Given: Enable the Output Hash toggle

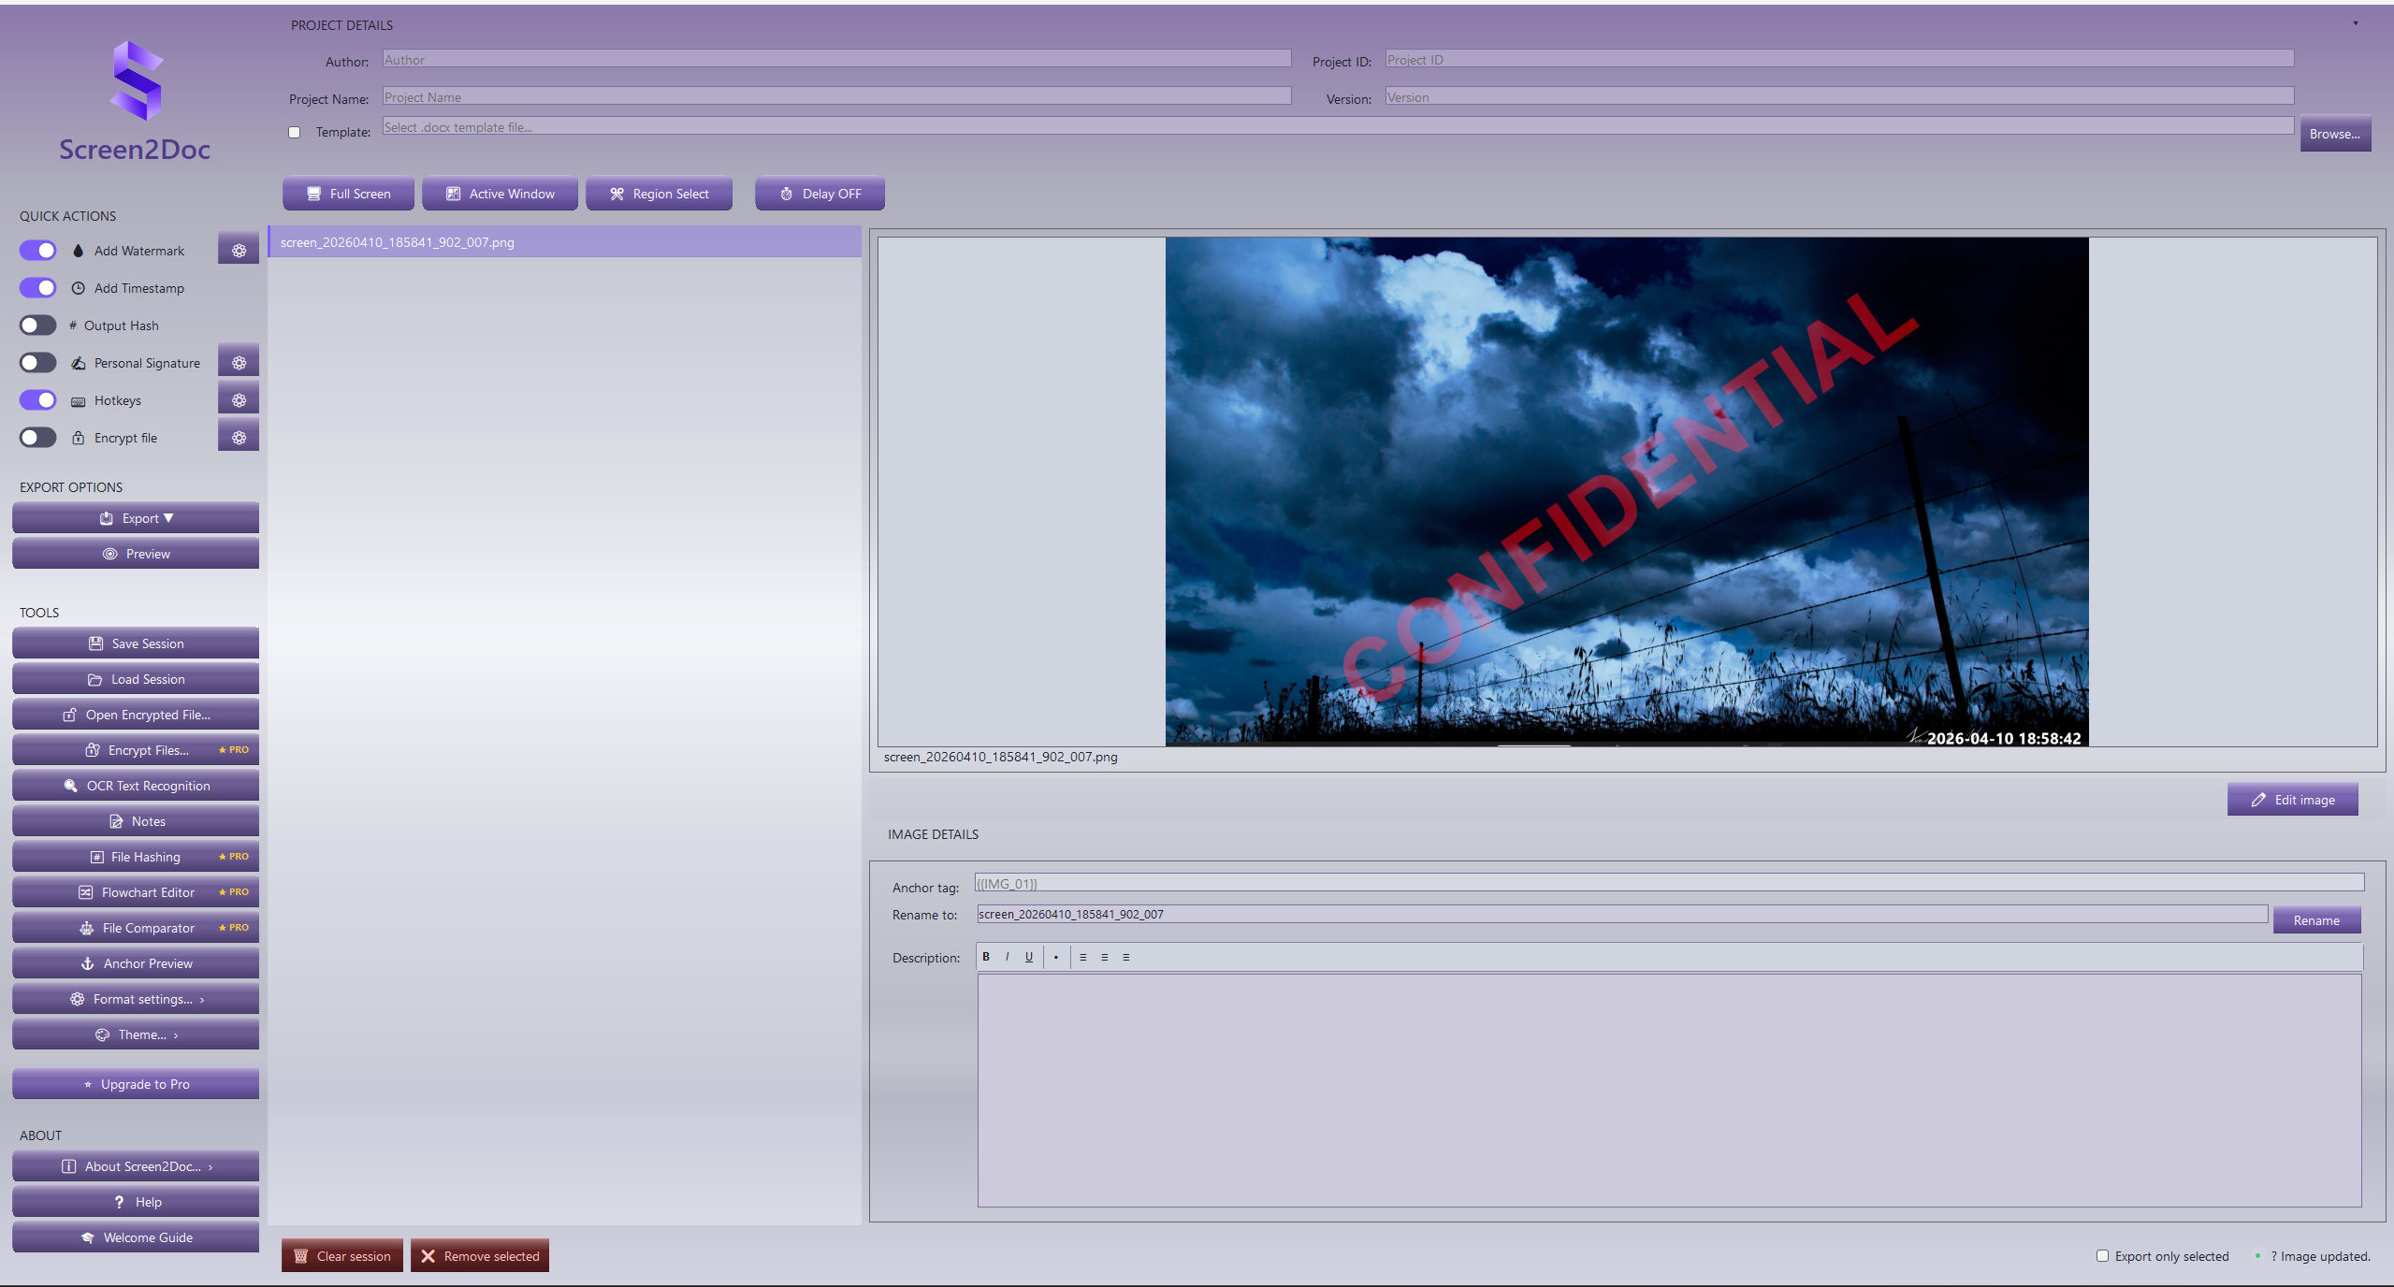Looking at the screenshot, I should coord(38,325).
